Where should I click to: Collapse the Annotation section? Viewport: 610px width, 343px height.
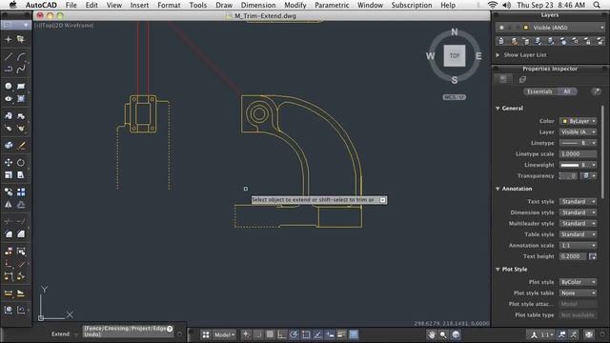(498, 189)
